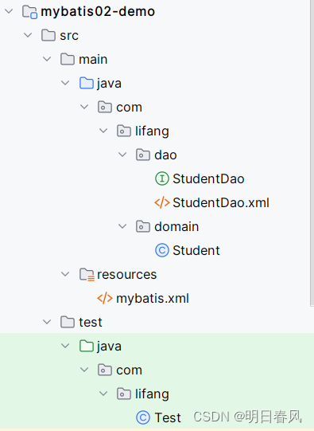The height and width of the screenshot is (431, 314).
Task: Collapse the test folder chevron
Action: 47,322
